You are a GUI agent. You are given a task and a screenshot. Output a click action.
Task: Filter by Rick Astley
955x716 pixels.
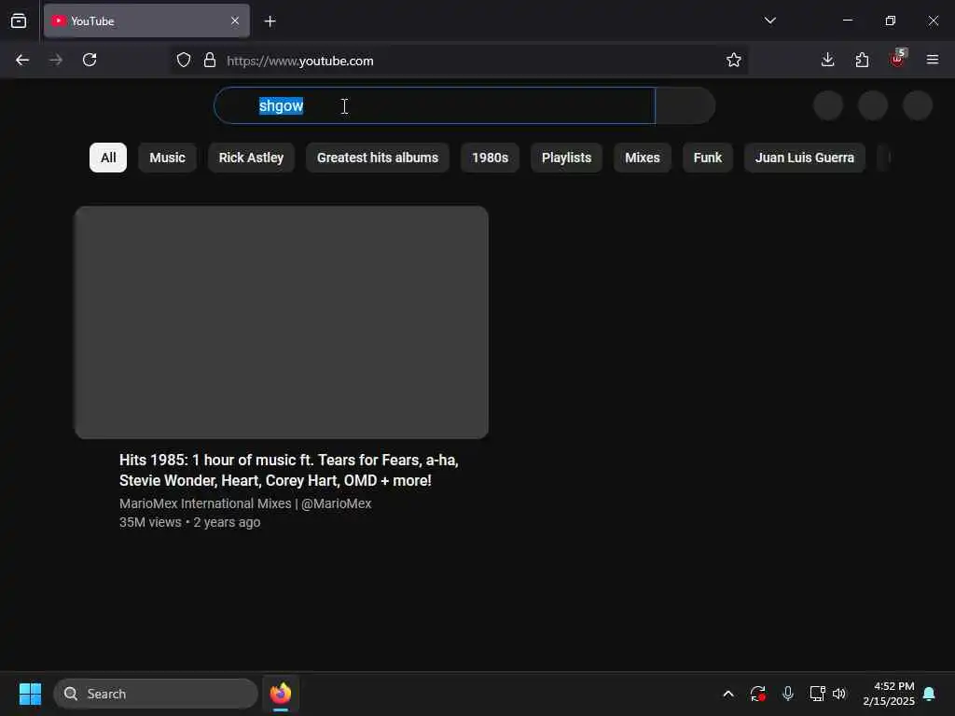[x=251, y=158]
